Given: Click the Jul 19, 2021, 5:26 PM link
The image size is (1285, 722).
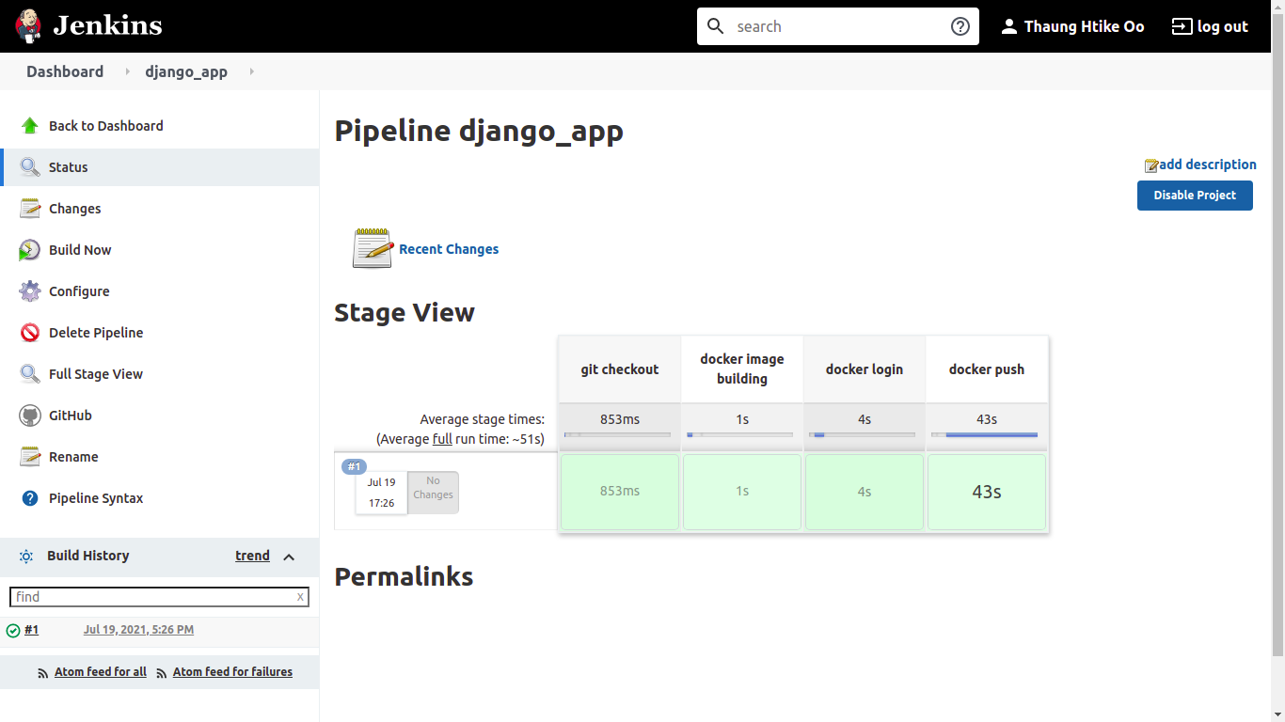Looking at the screenshot, I should click(x=138, y=630).
